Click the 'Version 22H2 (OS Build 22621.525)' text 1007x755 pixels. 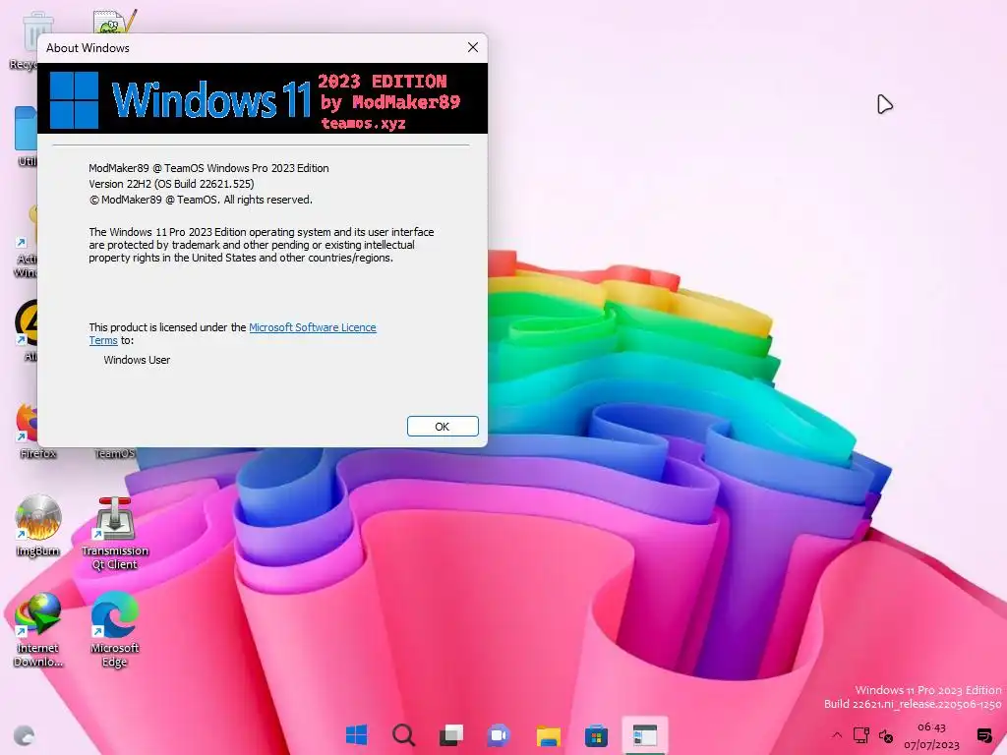(x=171, y=184)
